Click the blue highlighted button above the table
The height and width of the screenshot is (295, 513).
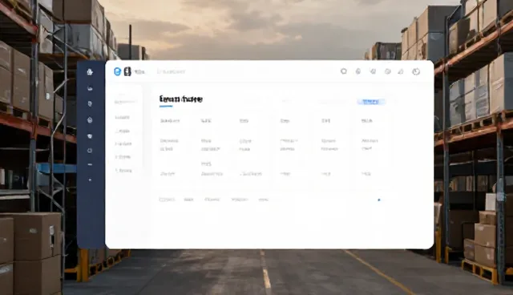pos(371,102)
